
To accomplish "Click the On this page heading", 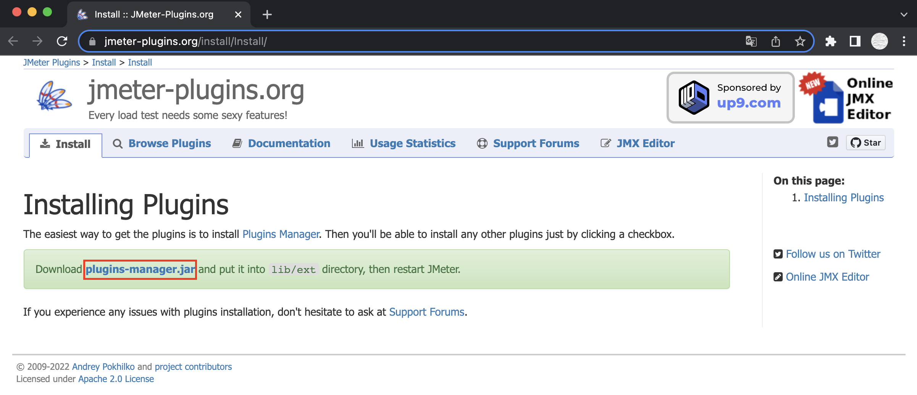I will tap(809, 181).
